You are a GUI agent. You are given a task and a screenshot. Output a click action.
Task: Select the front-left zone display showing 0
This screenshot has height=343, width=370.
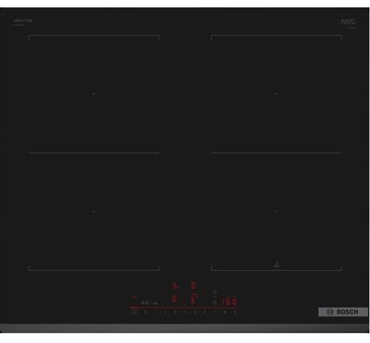coord(175,300)
